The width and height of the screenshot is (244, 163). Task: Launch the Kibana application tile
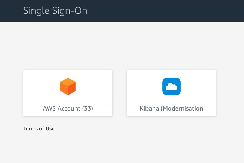click(x=171, y=93)
